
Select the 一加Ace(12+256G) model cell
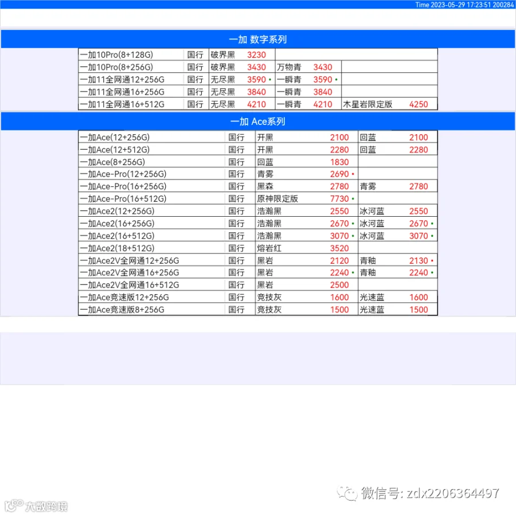(x=152, y=137)
